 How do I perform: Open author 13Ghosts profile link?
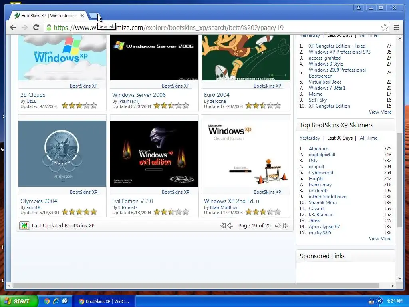(128, 208)
